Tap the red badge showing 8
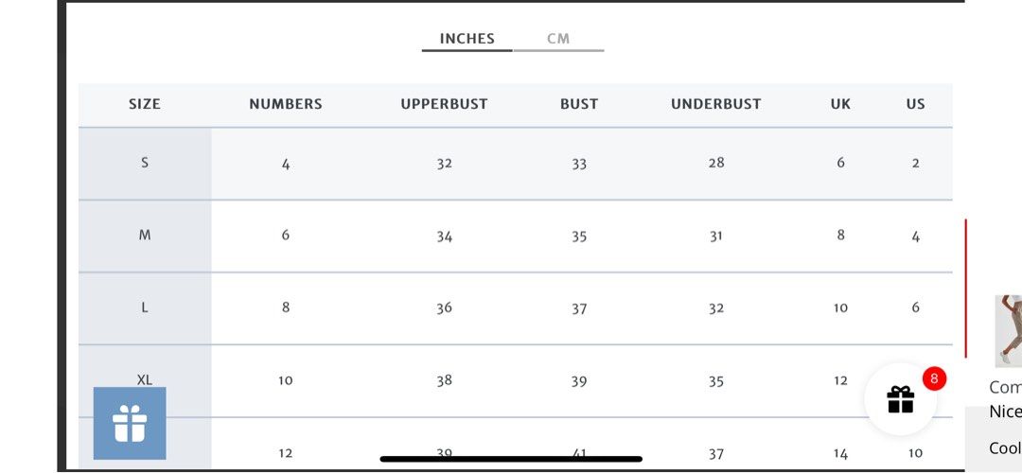 [934, 378]
